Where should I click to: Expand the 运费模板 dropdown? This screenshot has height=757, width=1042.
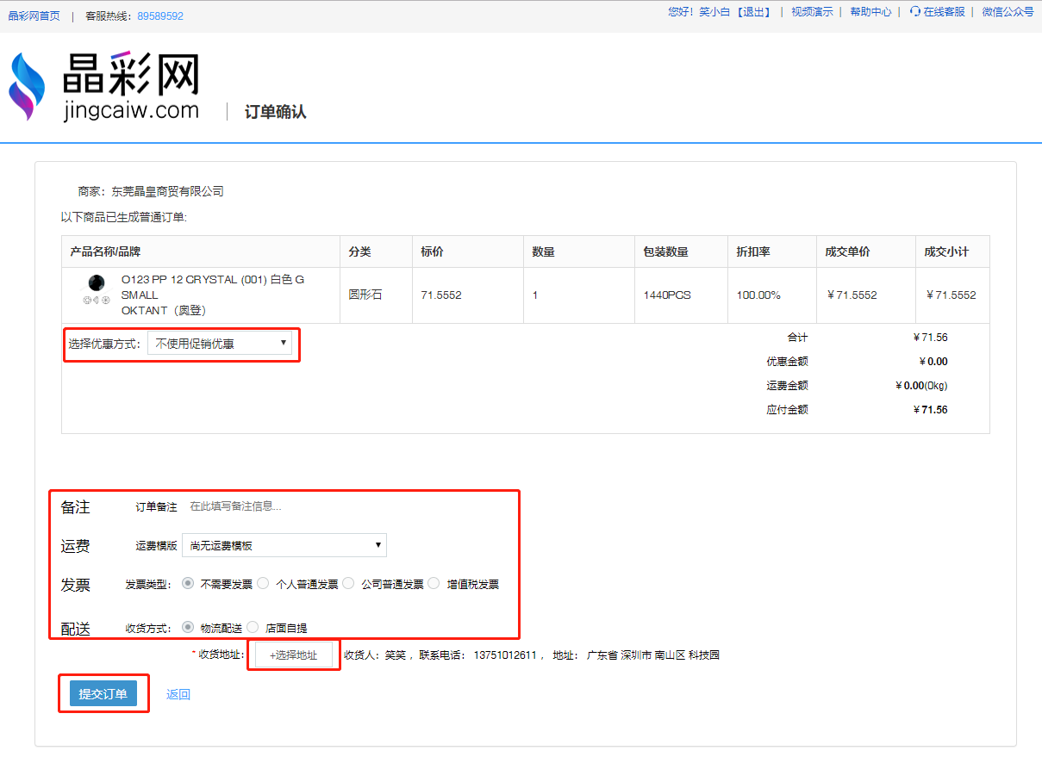tap(284, 545)
